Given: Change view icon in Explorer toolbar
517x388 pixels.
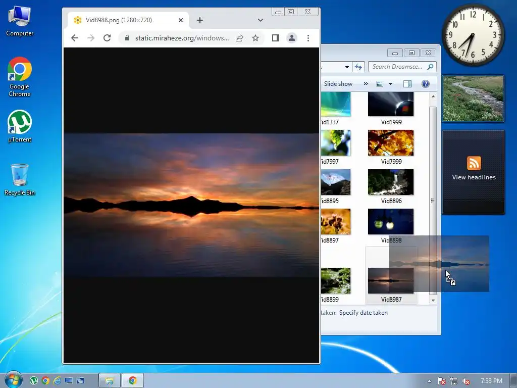Looking at the screenshot, I should (x=380, y=84).
